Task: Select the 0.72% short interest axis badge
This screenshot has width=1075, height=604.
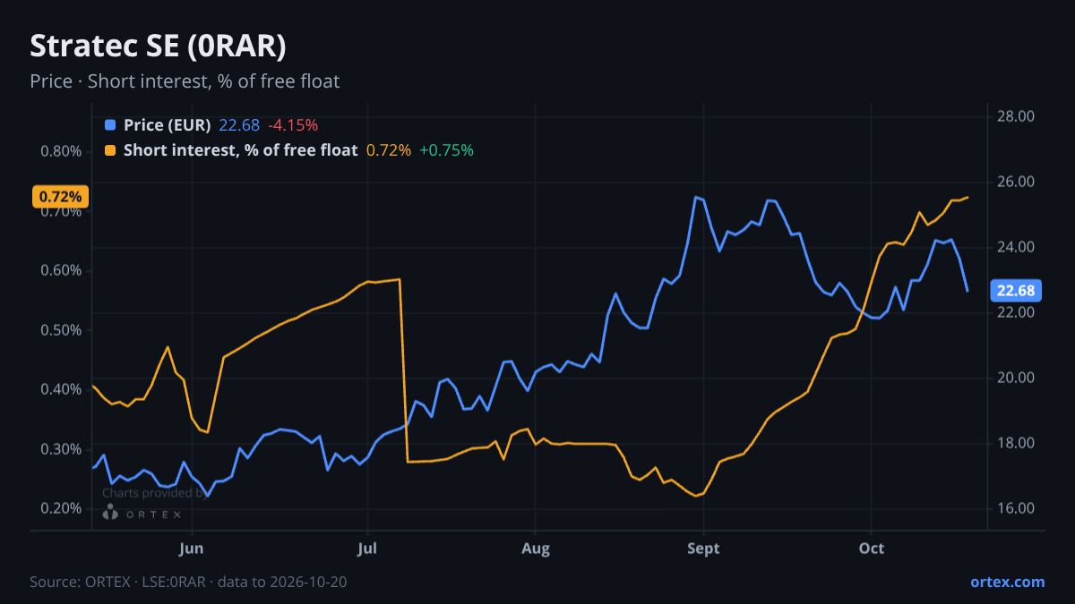Action: [x=61, y=196]
